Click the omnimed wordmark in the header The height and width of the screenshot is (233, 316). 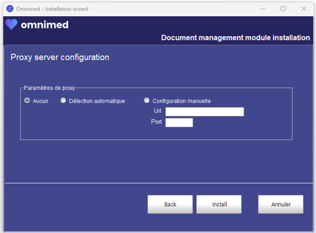click(45, 25)
